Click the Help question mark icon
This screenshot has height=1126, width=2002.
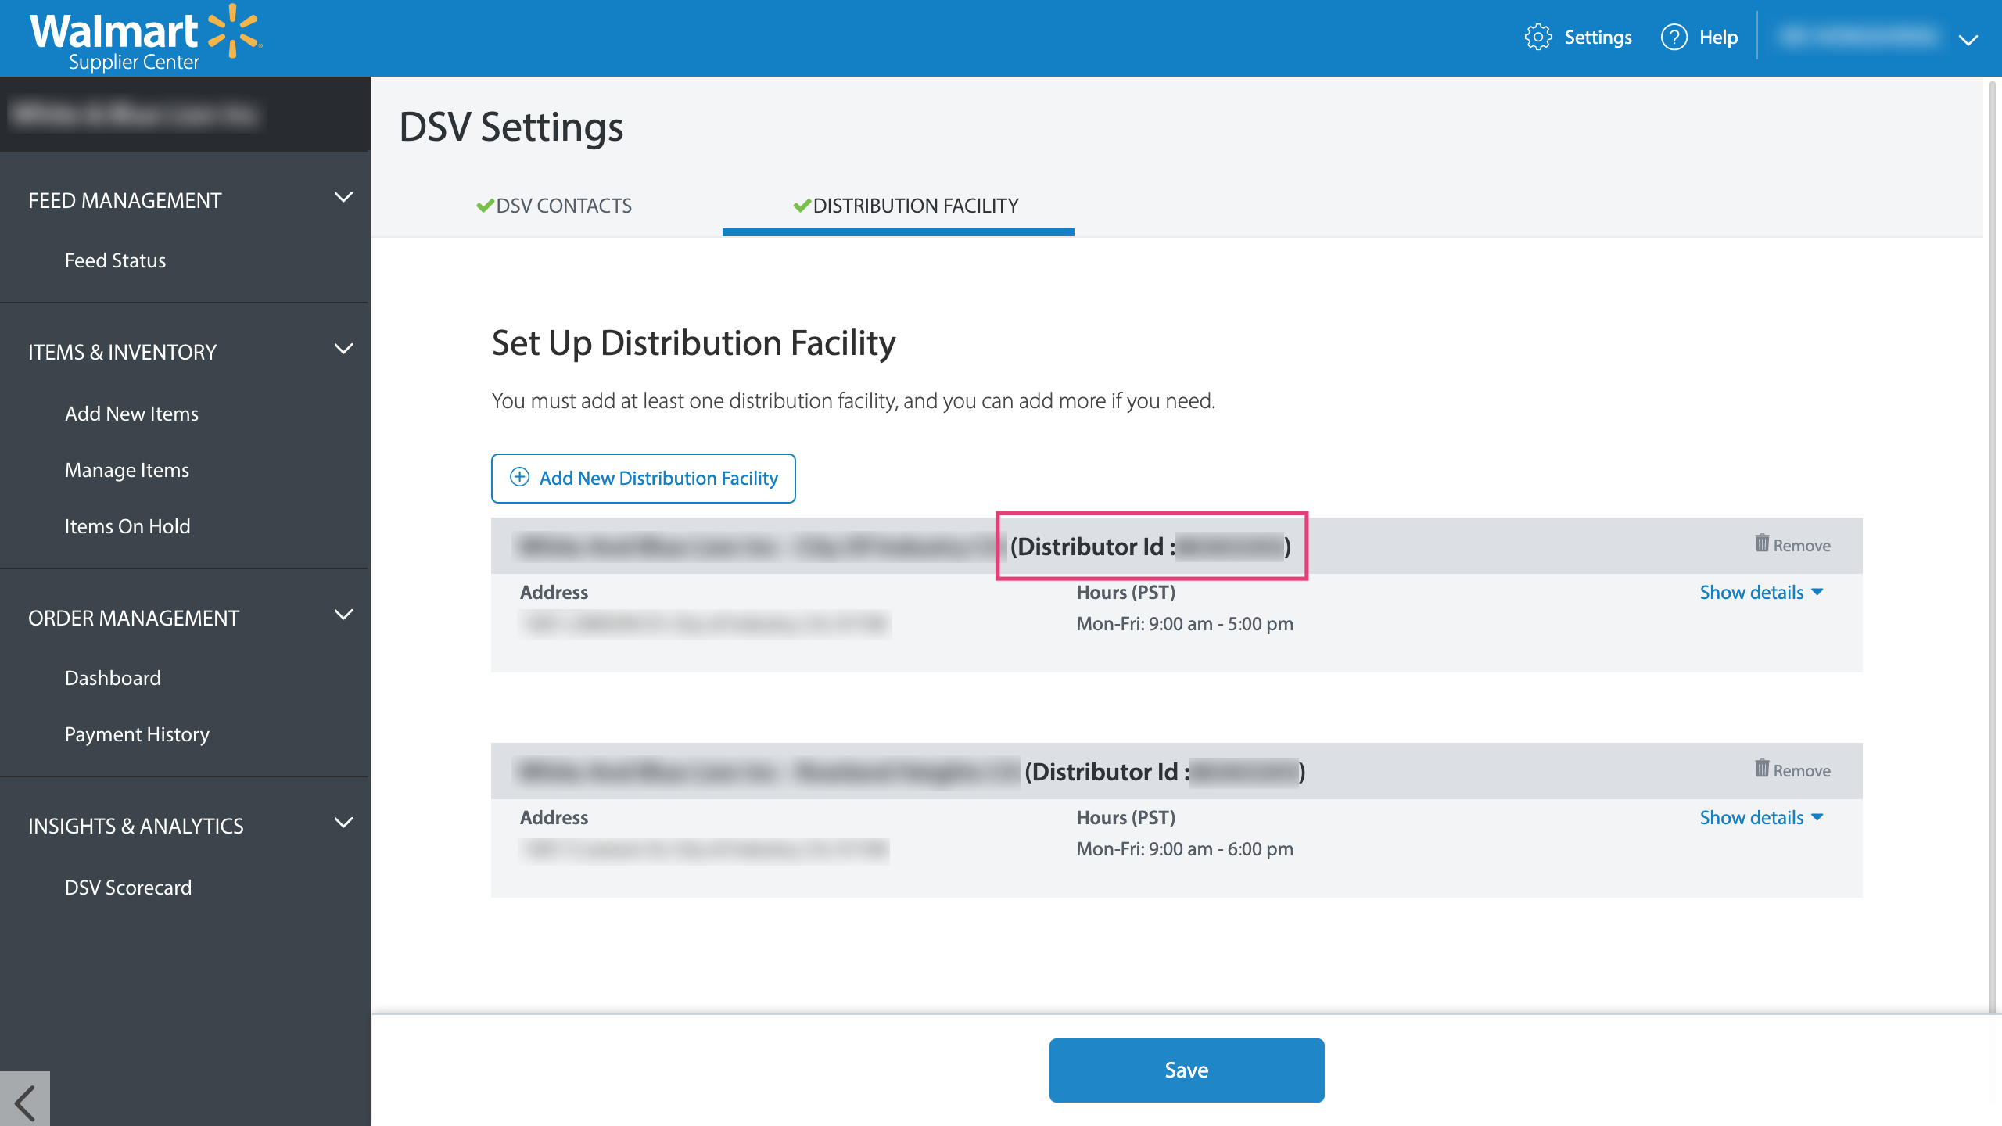[x=1674, y=38]
